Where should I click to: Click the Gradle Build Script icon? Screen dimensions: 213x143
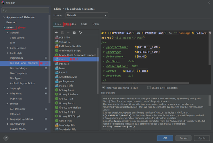click(x=57, y=50)
